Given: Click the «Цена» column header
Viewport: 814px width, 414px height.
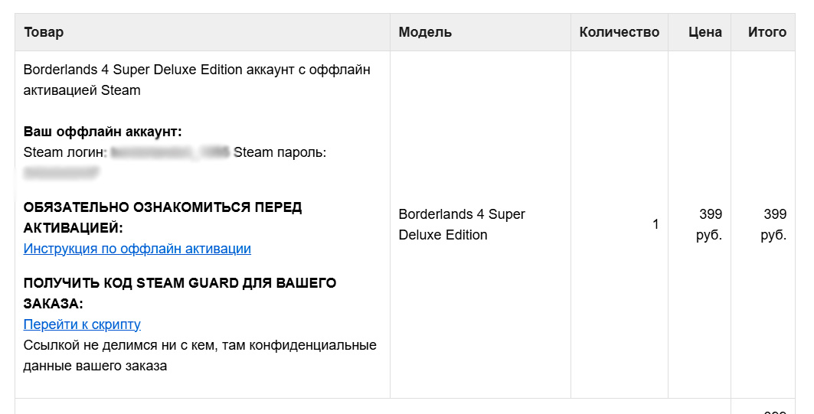Looking at the screenshot, I should [x=704, y=32].
